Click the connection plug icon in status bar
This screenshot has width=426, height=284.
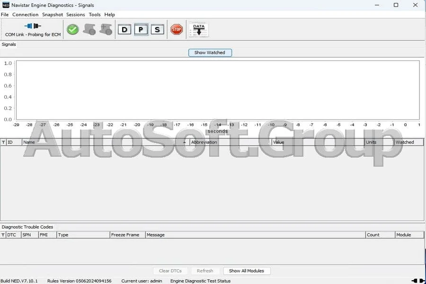[x=418, y=281]
